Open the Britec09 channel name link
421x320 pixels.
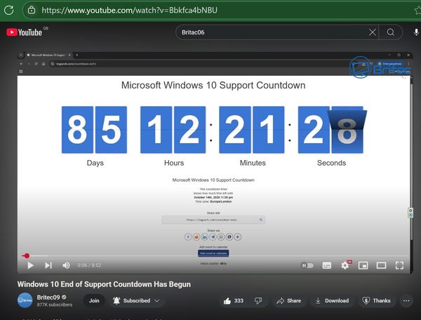(x=48, y=298)
